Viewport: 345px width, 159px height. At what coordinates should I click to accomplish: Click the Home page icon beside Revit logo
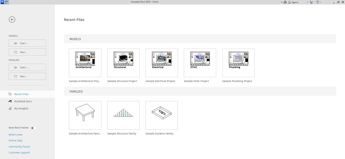6,2
